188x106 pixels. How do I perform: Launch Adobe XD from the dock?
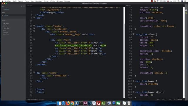[x=85, y=103]
